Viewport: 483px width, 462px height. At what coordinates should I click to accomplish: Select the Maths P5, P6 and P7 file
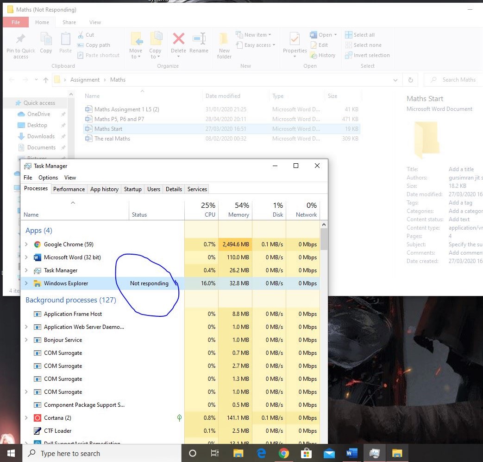click(x=221, y=119)
